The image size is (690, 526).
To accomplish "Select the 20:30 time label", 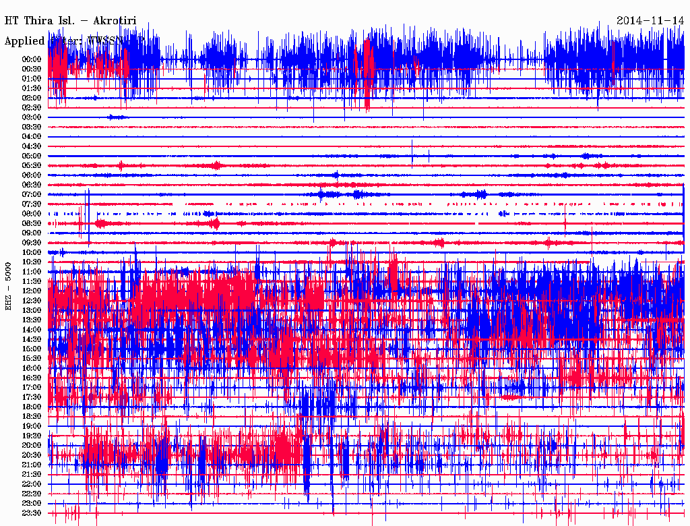I will (x=31, y=455).
